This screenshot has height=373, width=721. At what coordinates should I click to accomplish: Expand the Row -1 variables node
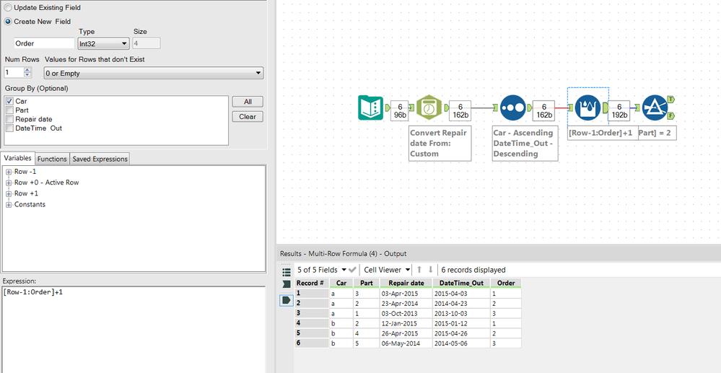click(9, 172)
